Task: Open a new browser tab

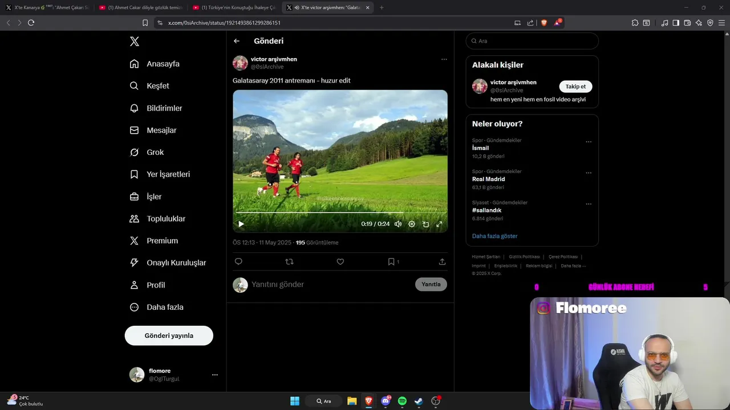Action: 382,7
